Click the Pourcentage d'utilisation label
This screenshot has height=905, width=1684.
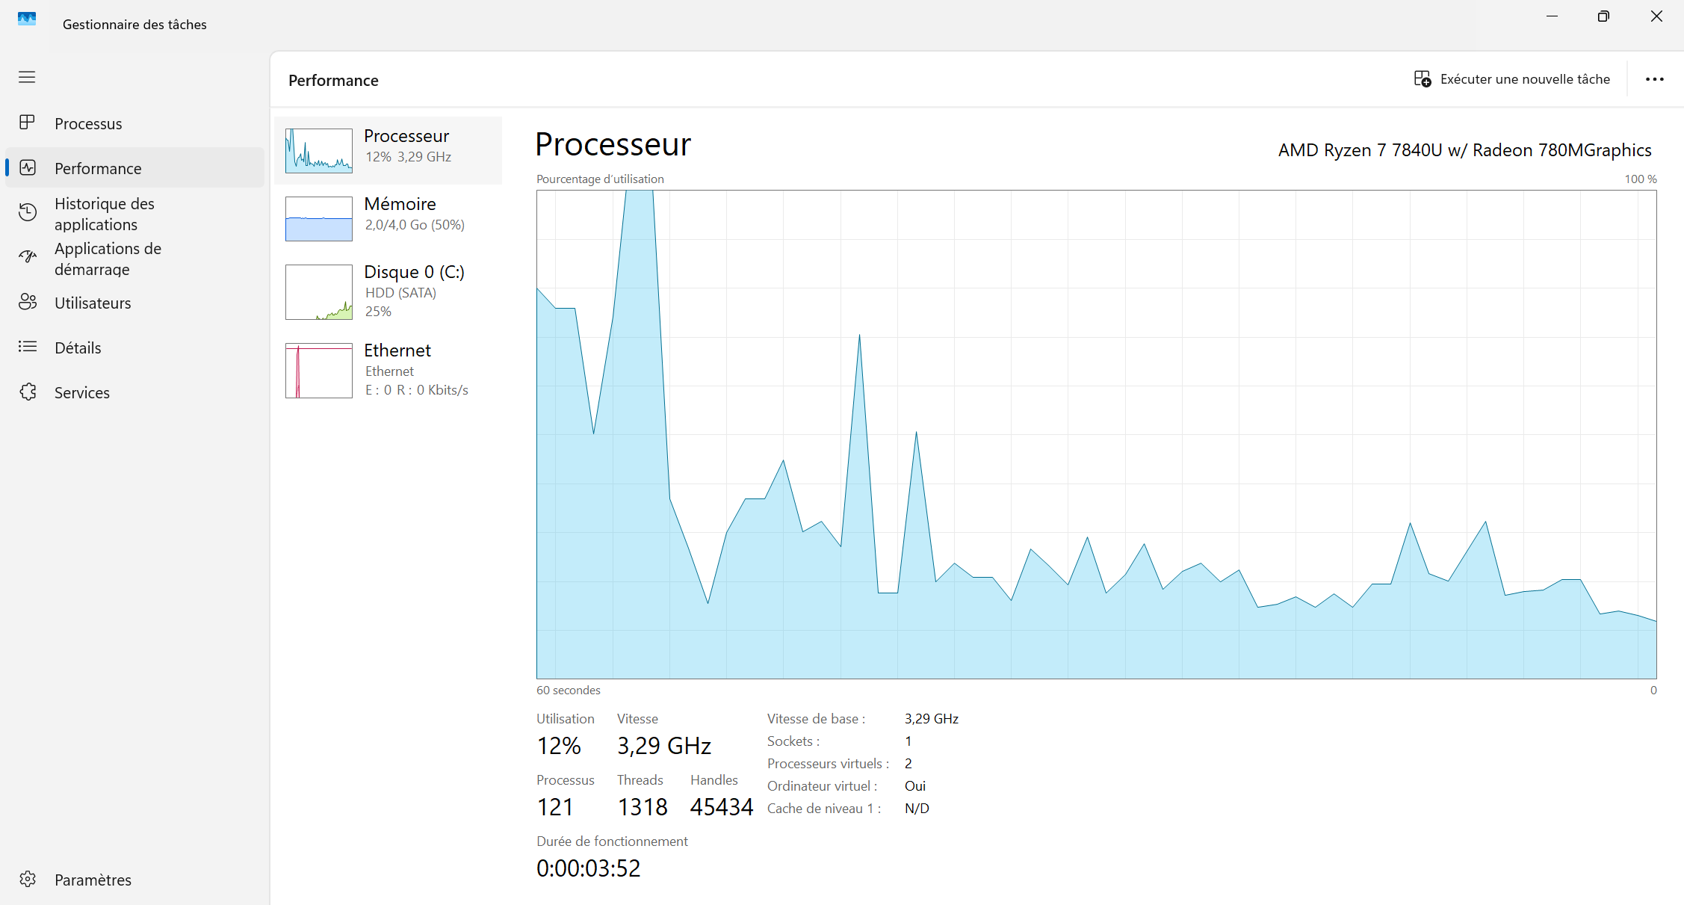[600, 179]
